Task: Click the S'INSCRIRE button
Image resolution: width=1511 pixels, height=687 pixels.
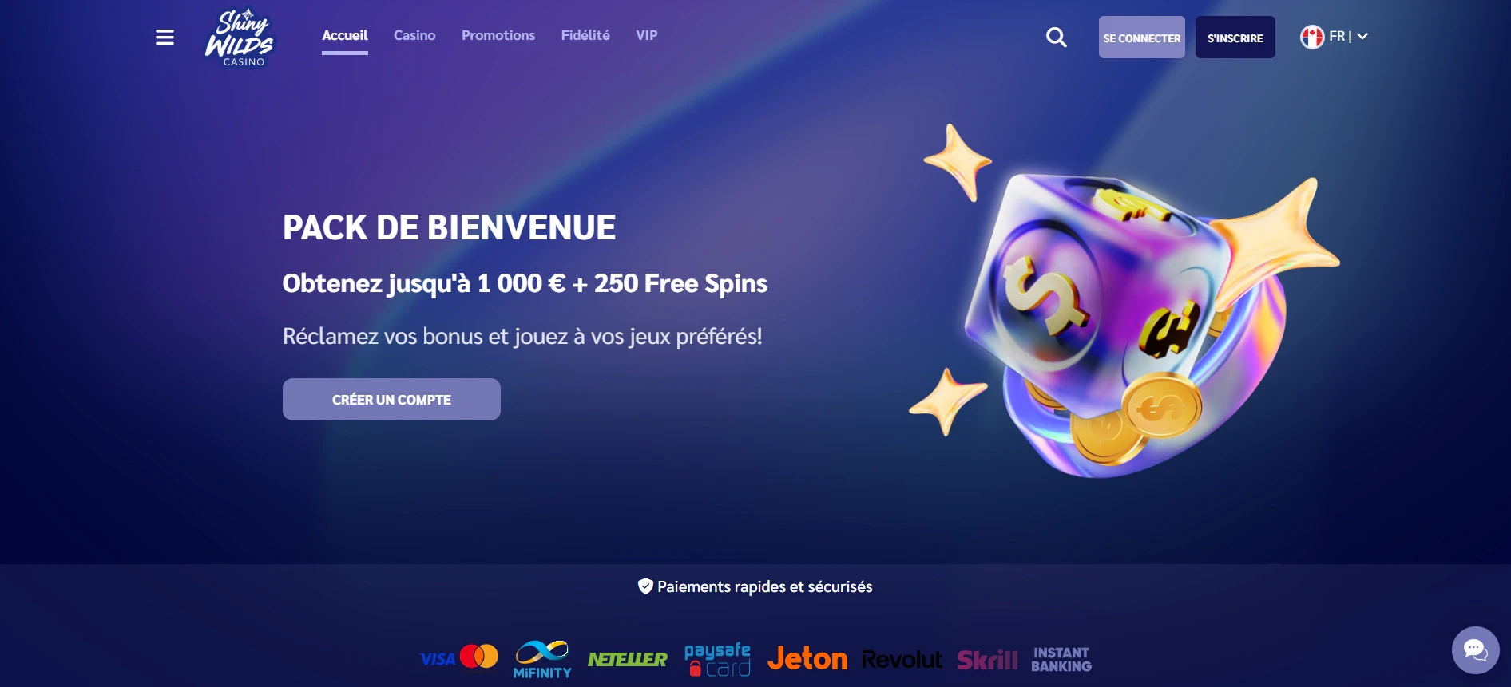Action: coord(1235,38)
